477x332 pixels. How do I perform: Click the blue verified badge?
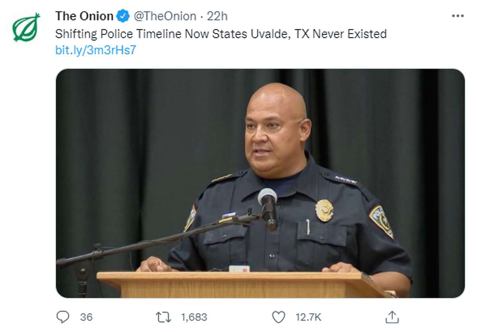point(123,16)
